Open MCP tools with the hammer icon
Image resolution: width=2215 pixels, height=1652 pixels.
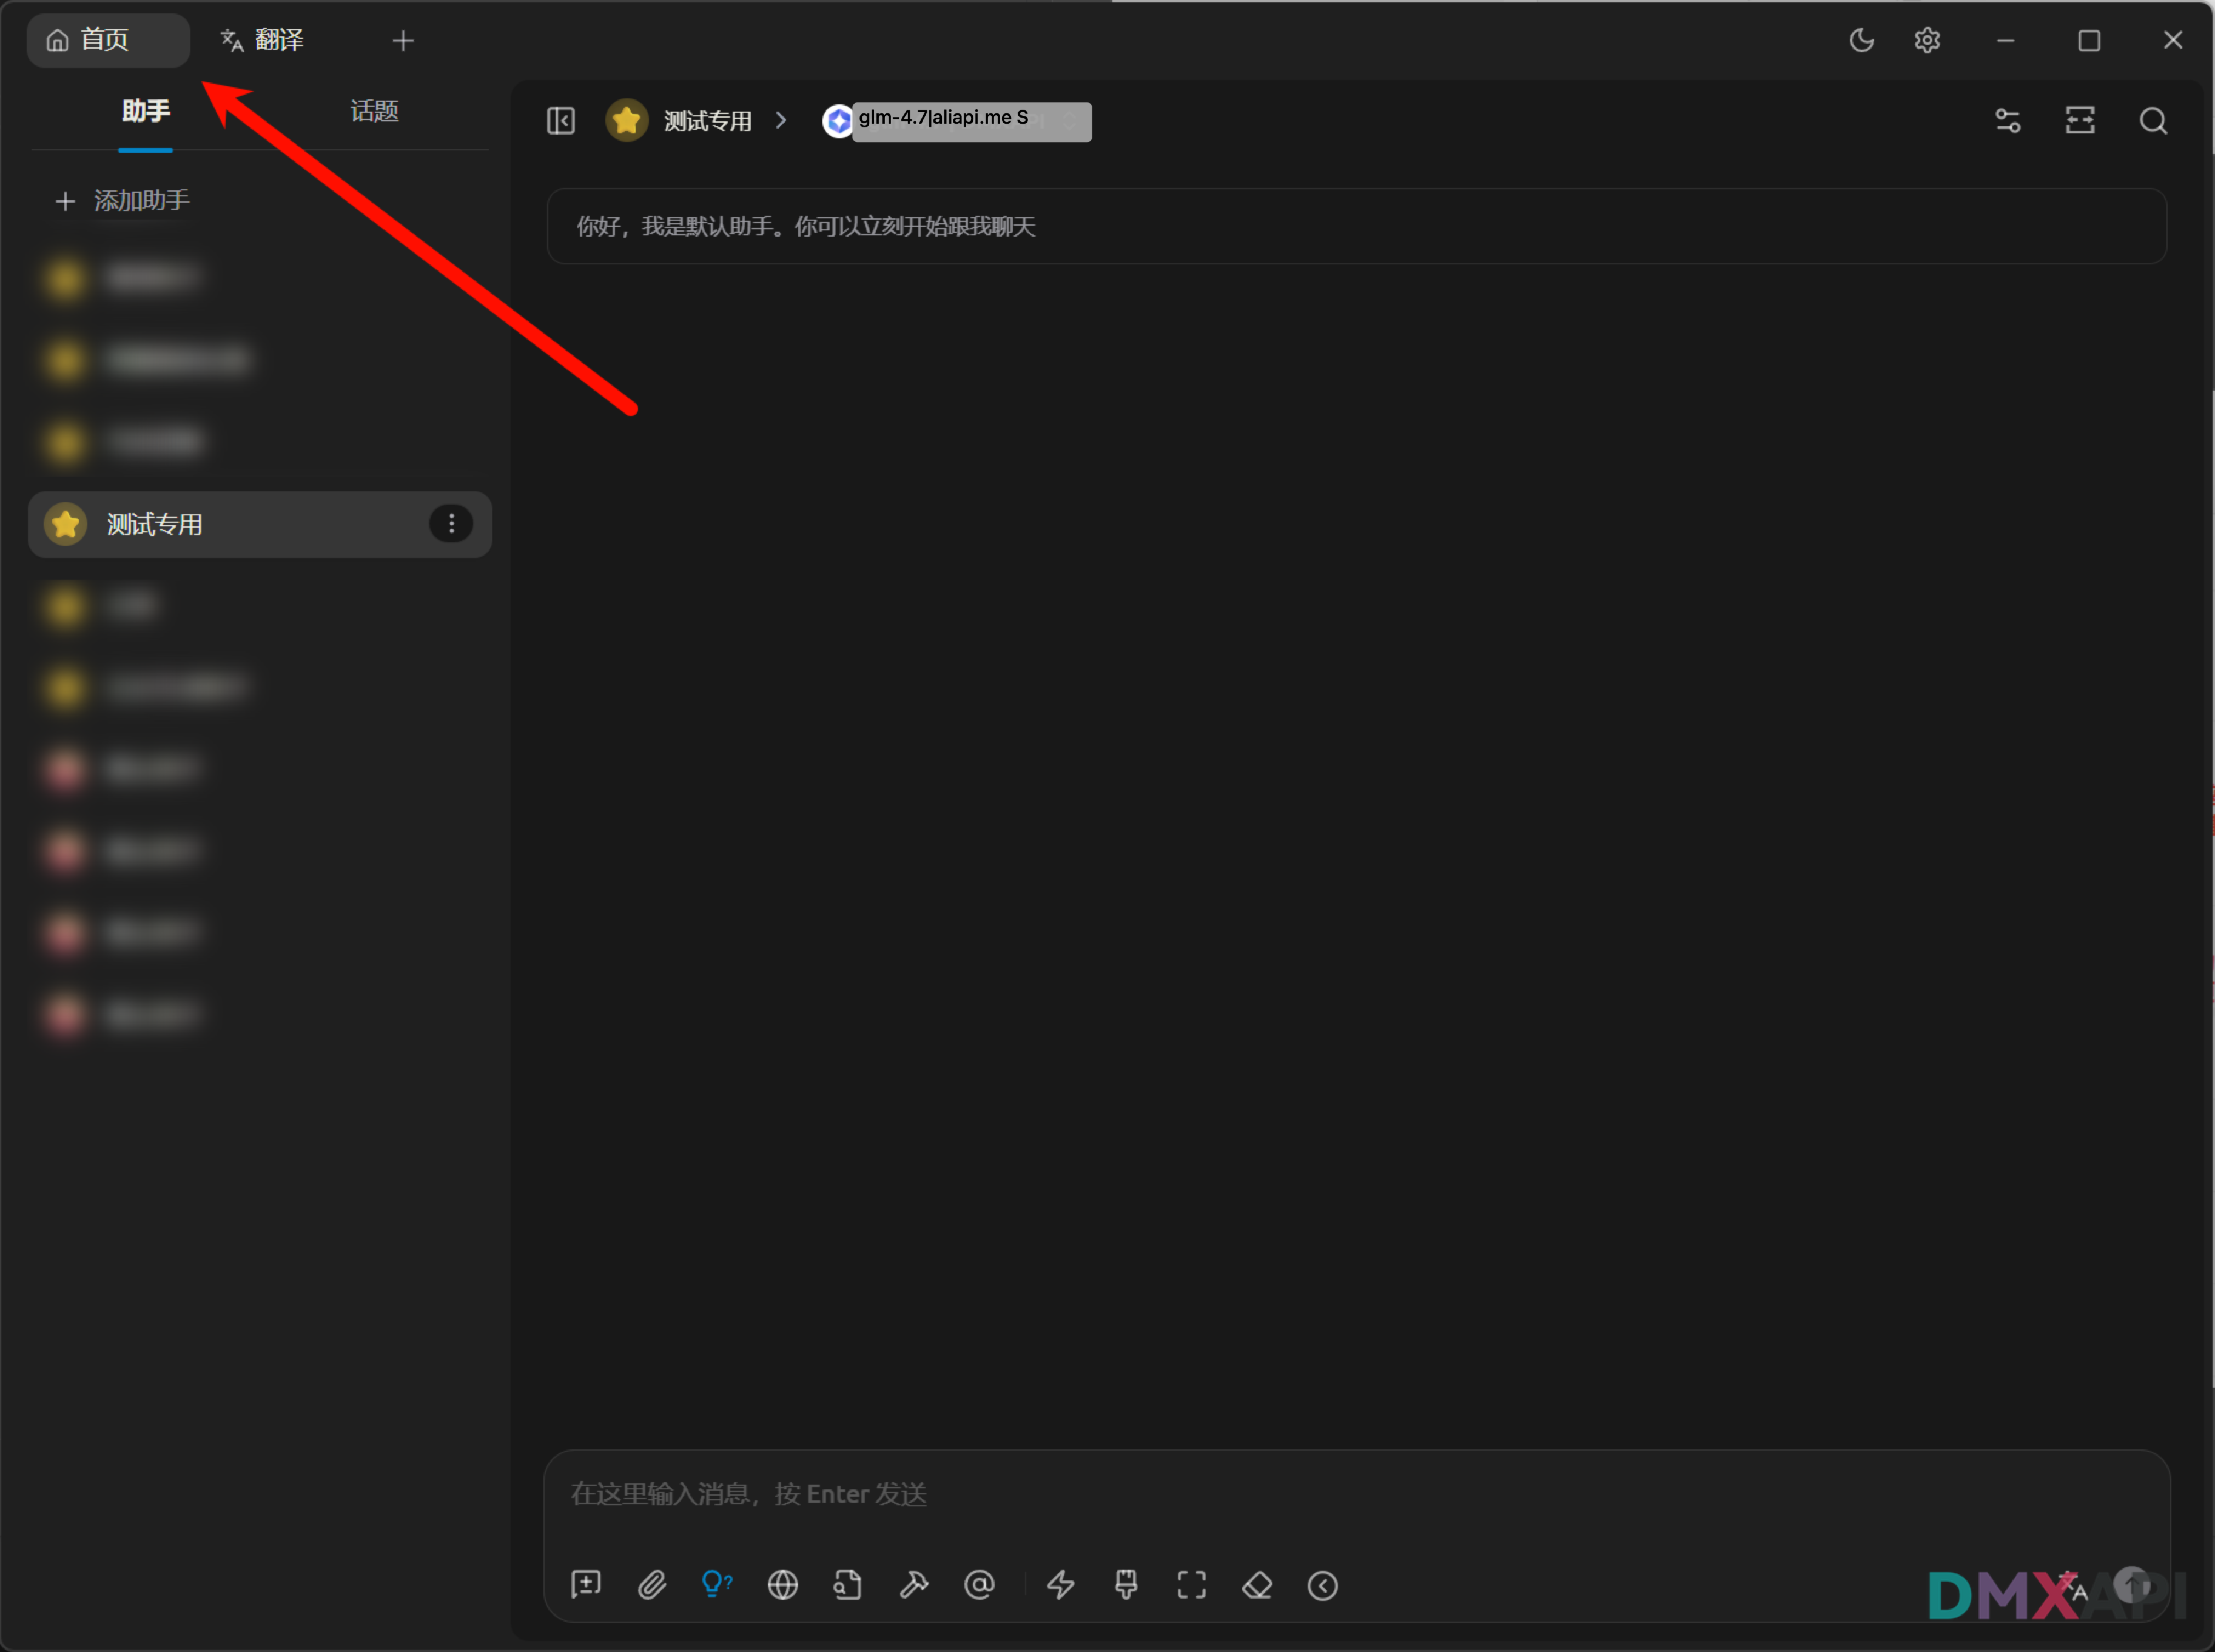[914, 1585]
